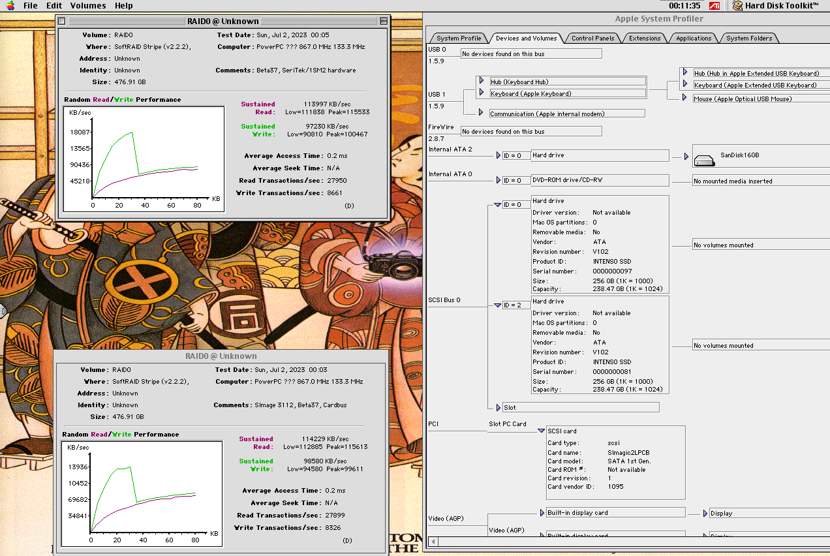Go to the System Folders tab
The image size is (830, 556).
click(749, 38)
